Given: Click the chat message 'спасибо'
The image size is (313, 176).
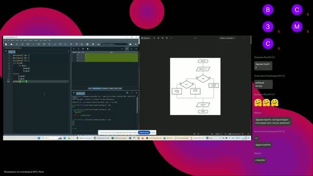Looking at the screenshot, I should pyautogui.click(x=260, y=160).
